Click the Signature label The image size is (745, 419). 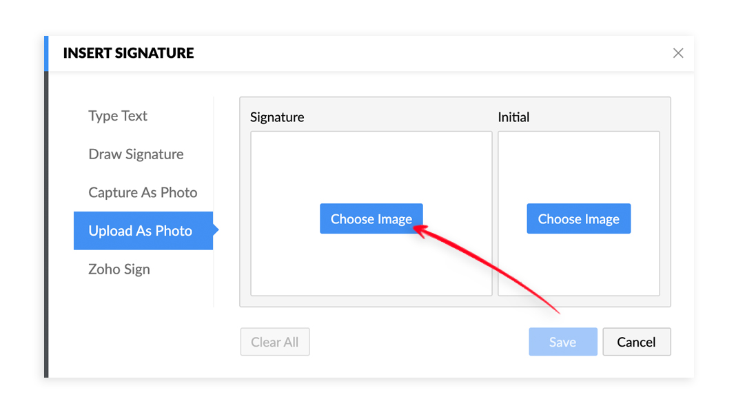pos(277,117)
